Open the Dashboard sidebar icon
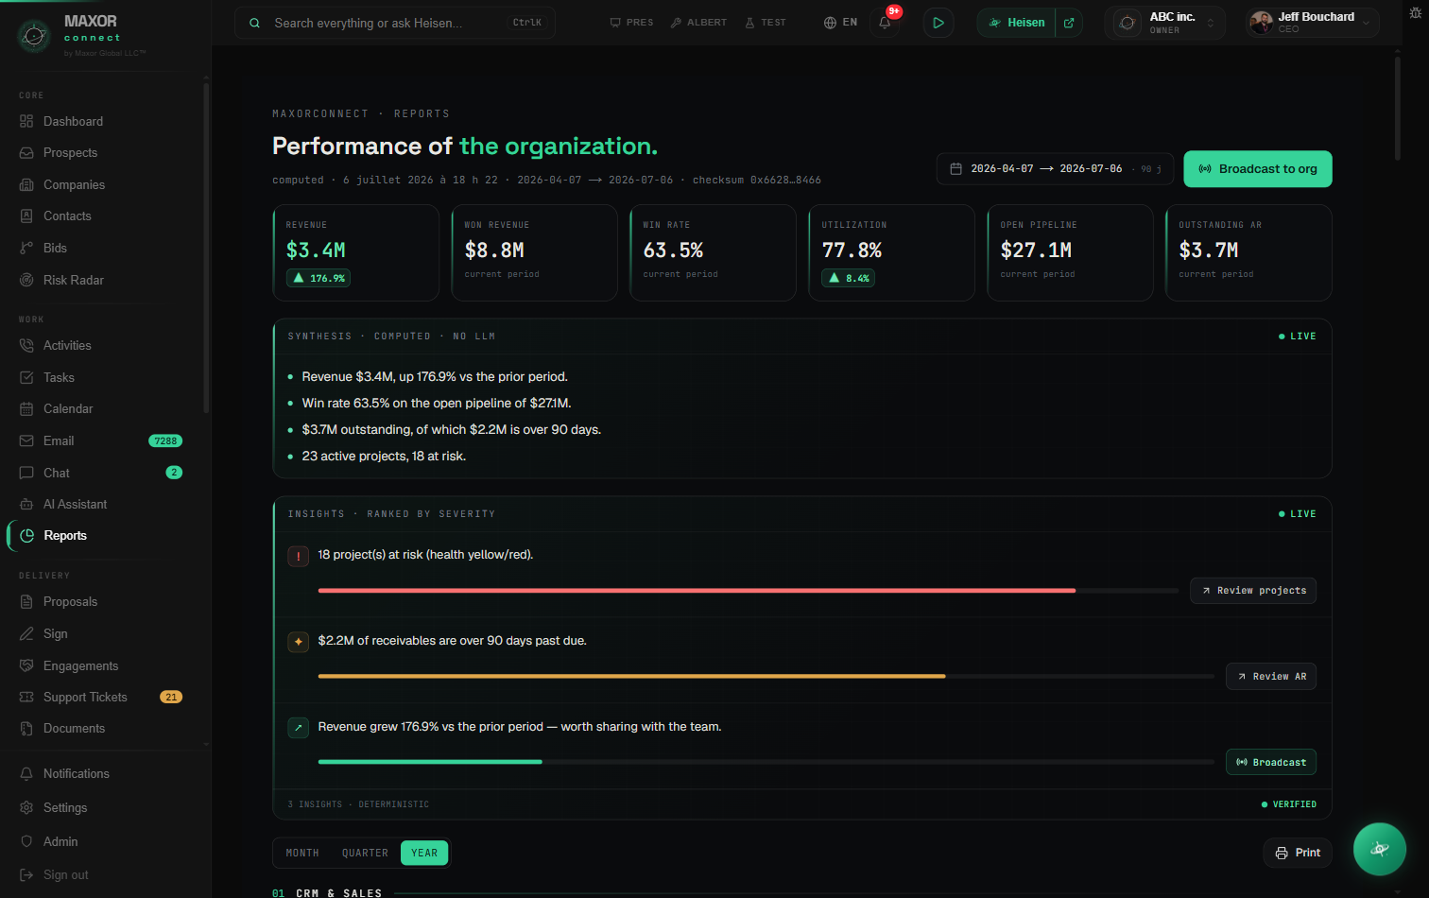This screenshot has height=898, width=1429. tap(26, 121)
